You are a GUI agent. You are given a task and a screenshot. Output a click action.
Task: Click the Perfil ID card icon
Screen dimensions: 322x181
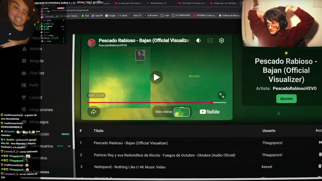pos(24,85)
